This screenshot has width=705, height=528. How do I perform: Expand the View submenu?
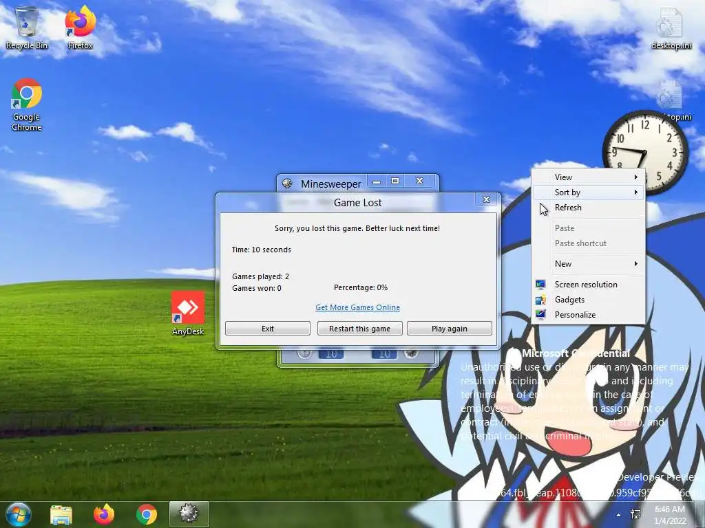click(x=589, y=177)
